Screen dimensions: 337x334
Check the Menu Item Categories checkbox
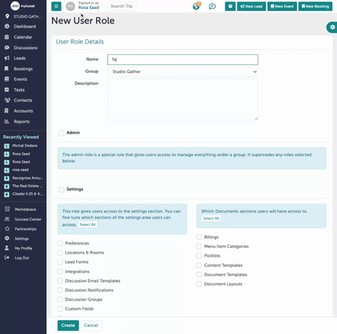pos(199,246)
